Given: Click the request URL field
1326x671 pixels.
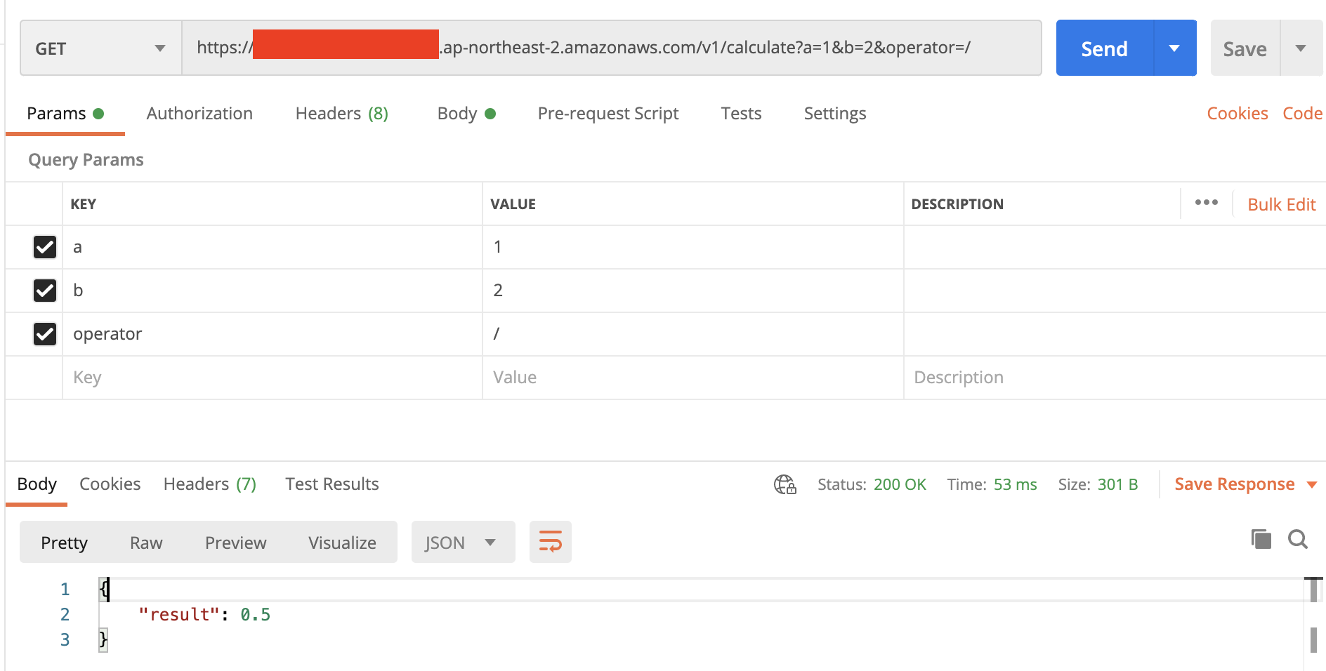Looking at the screenshot, I should pyautogui.click(x=611, y=48).
